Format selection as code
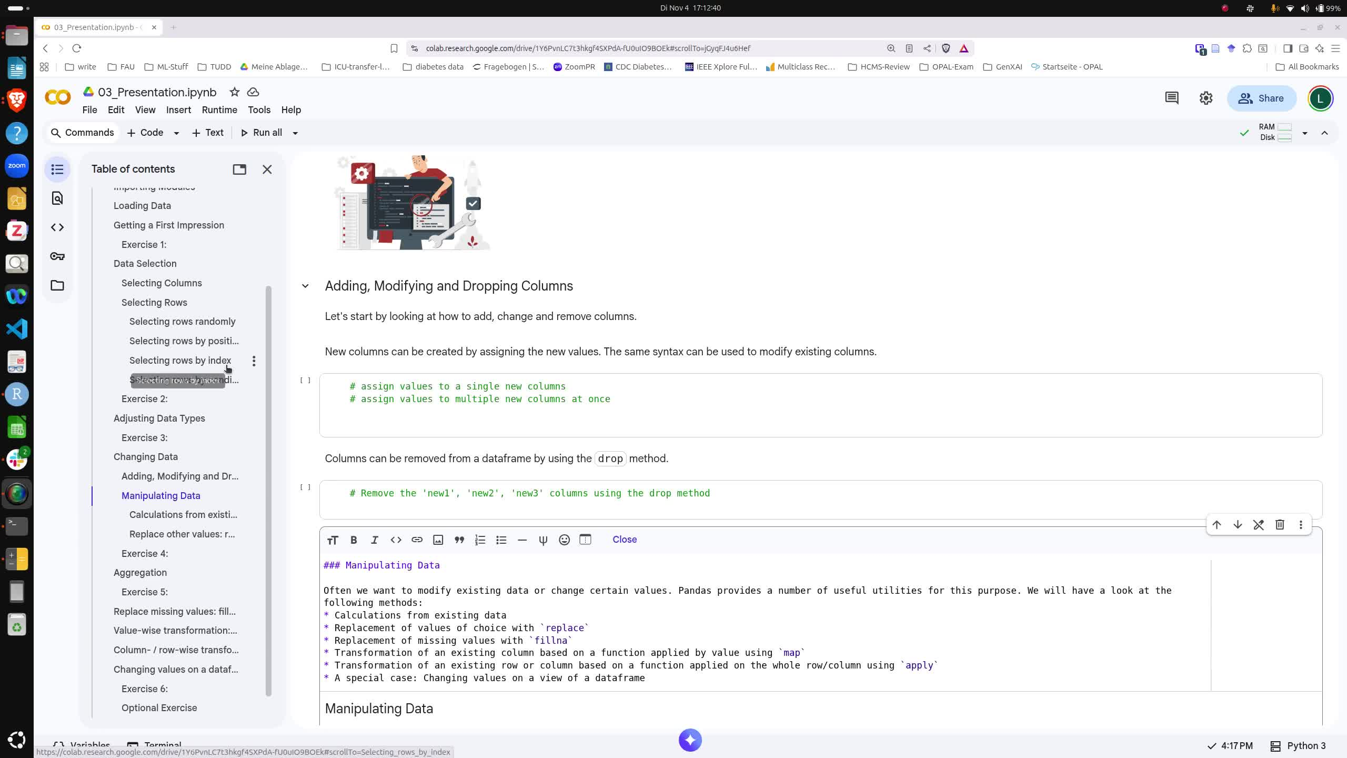Image resolution: width=1347 pixels, height=758 pixels. 396,540
